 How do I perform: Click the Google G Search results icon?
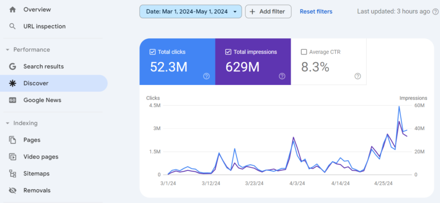[12, 67]
